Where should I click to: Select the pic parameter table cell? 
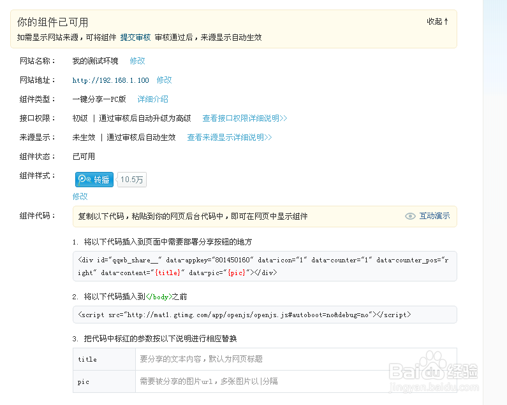(x=104, y=381)
